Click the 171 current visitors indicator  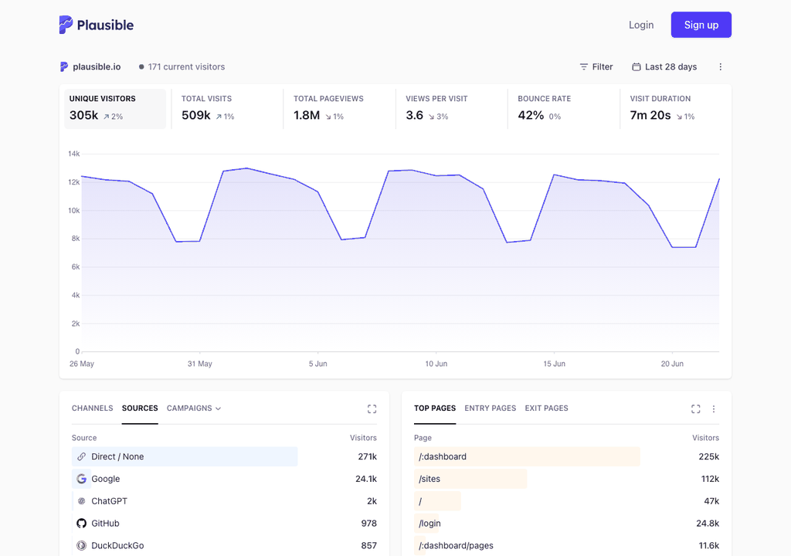182,66
